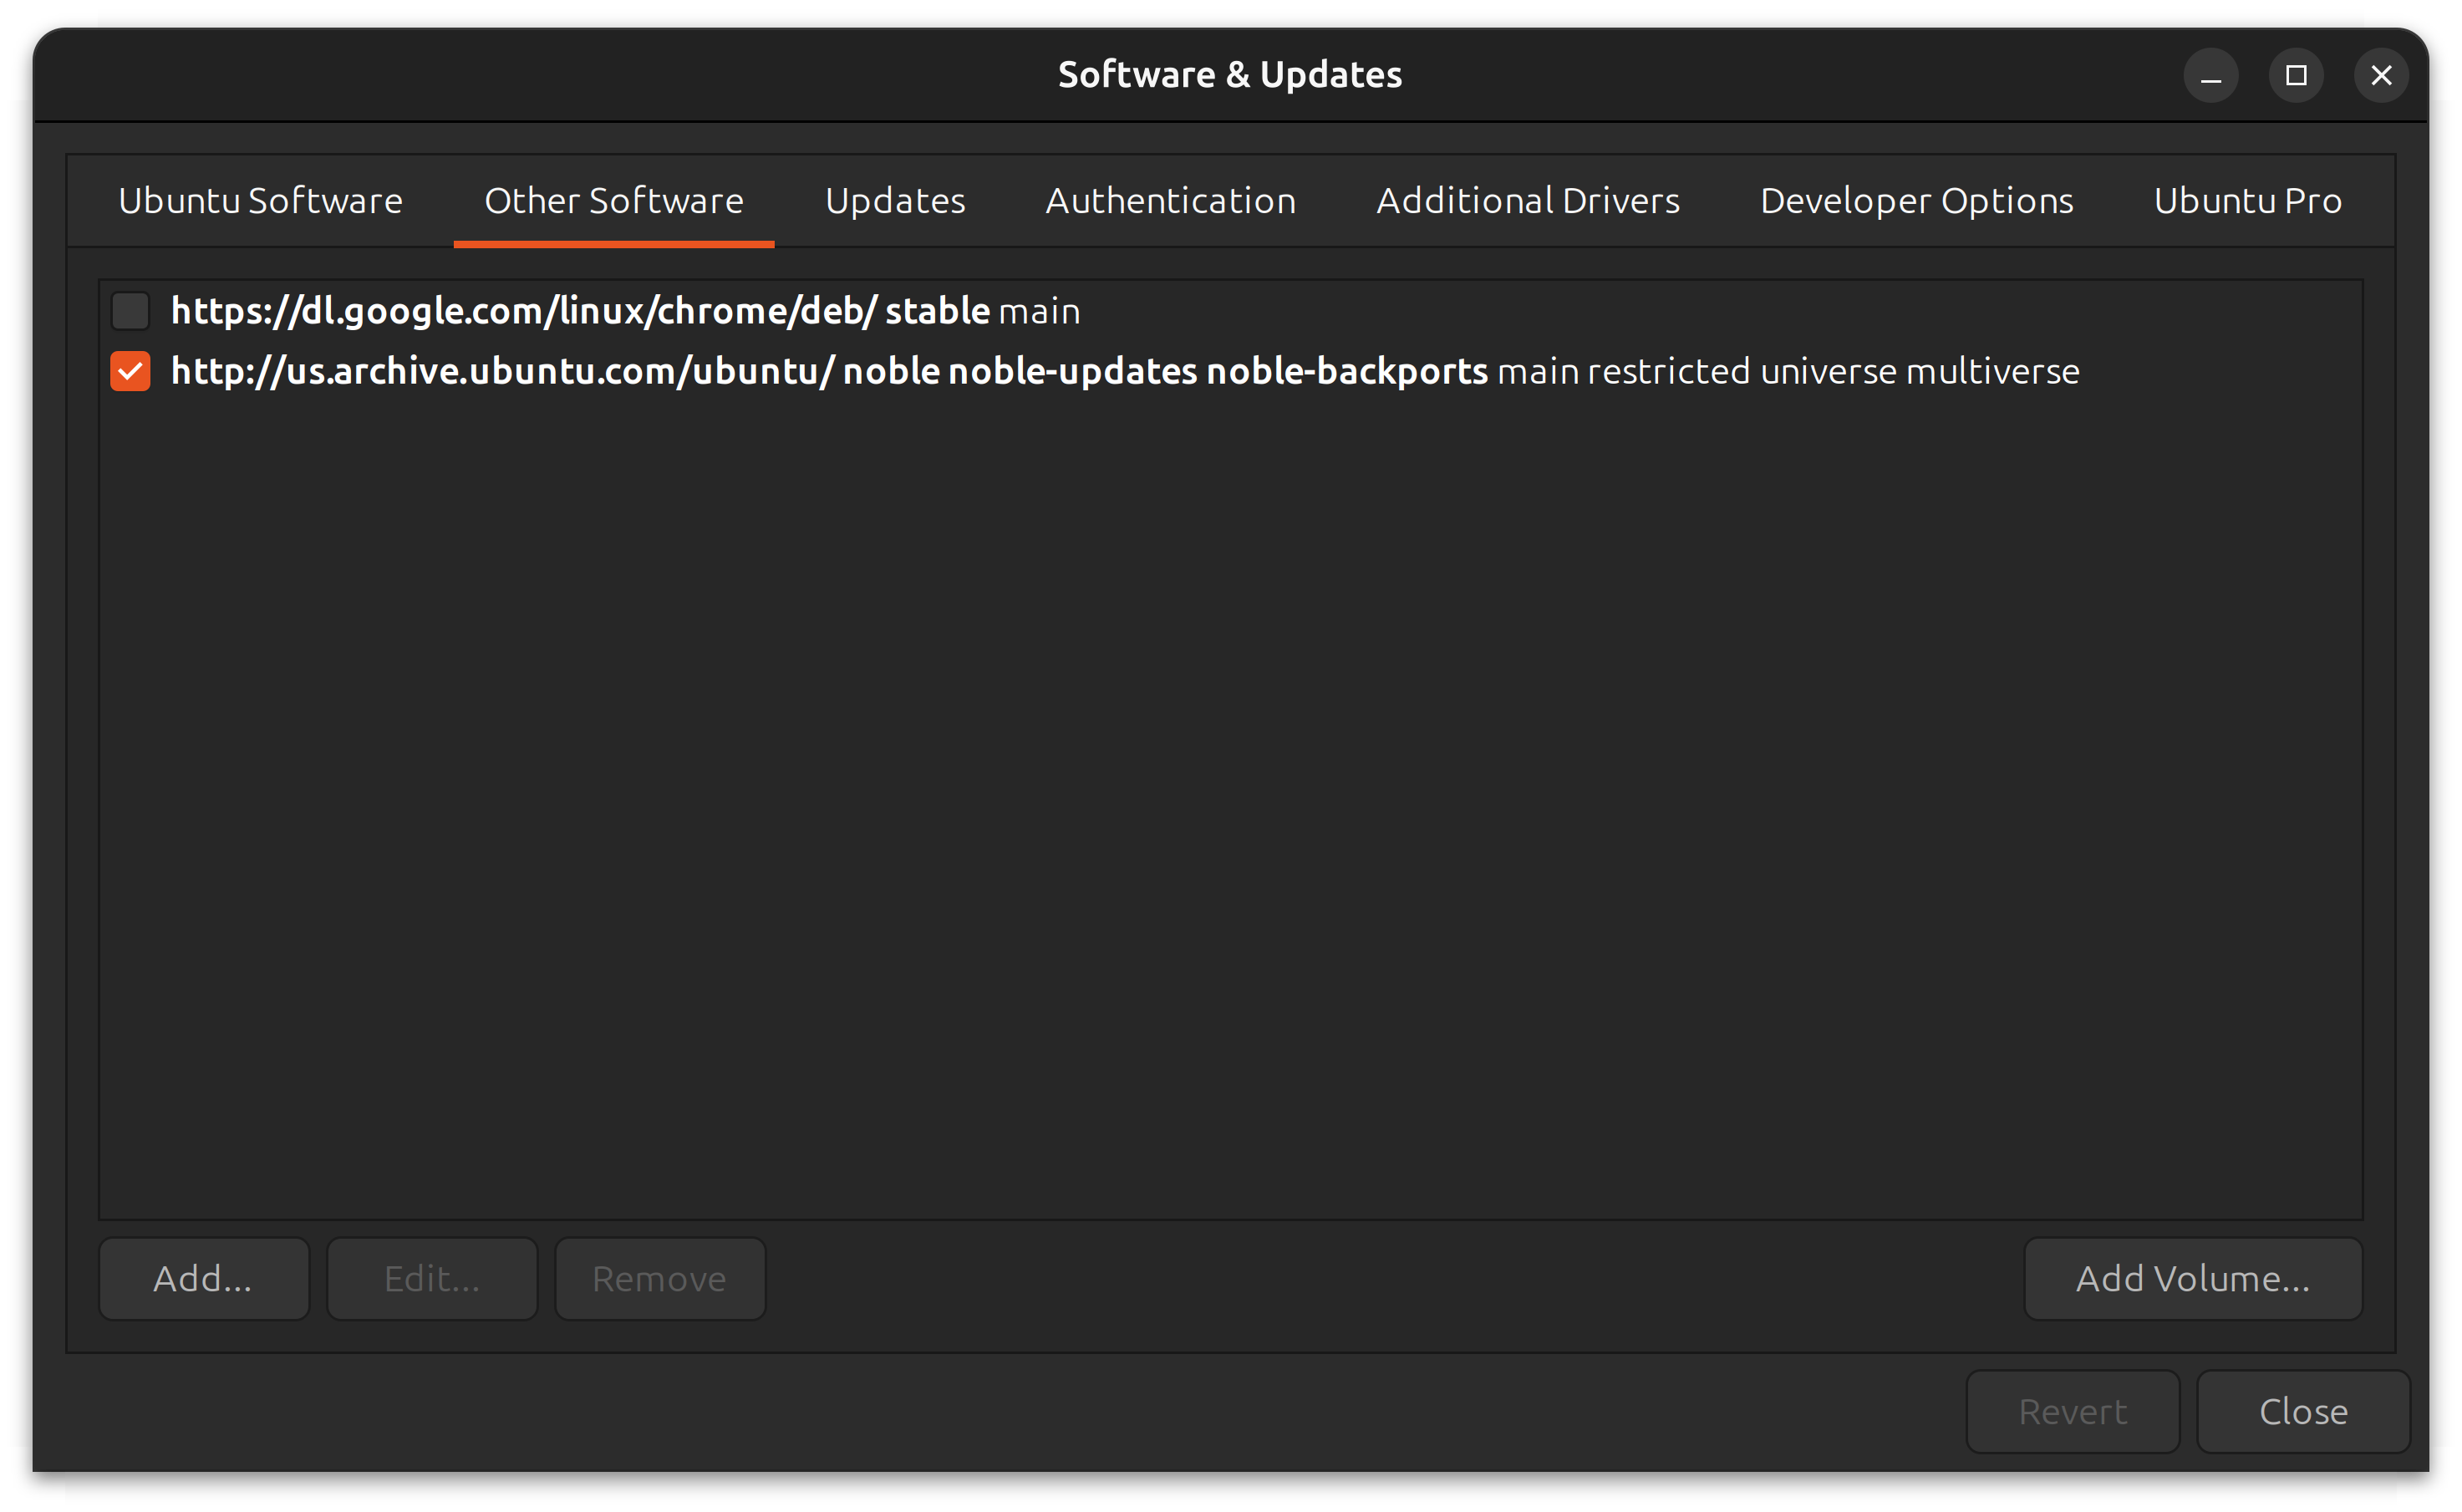Open the Updates tab
2462x1512 pixels.
pos(895,201)
